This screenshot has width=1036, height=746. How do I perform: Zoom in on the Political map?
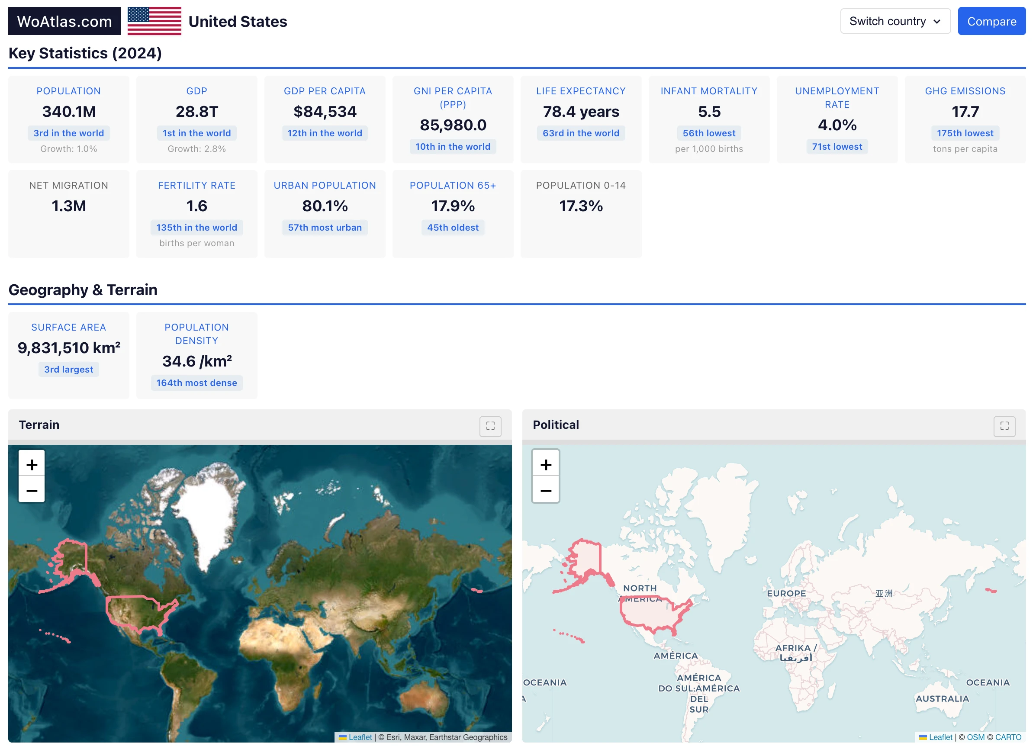pos(545,465)
